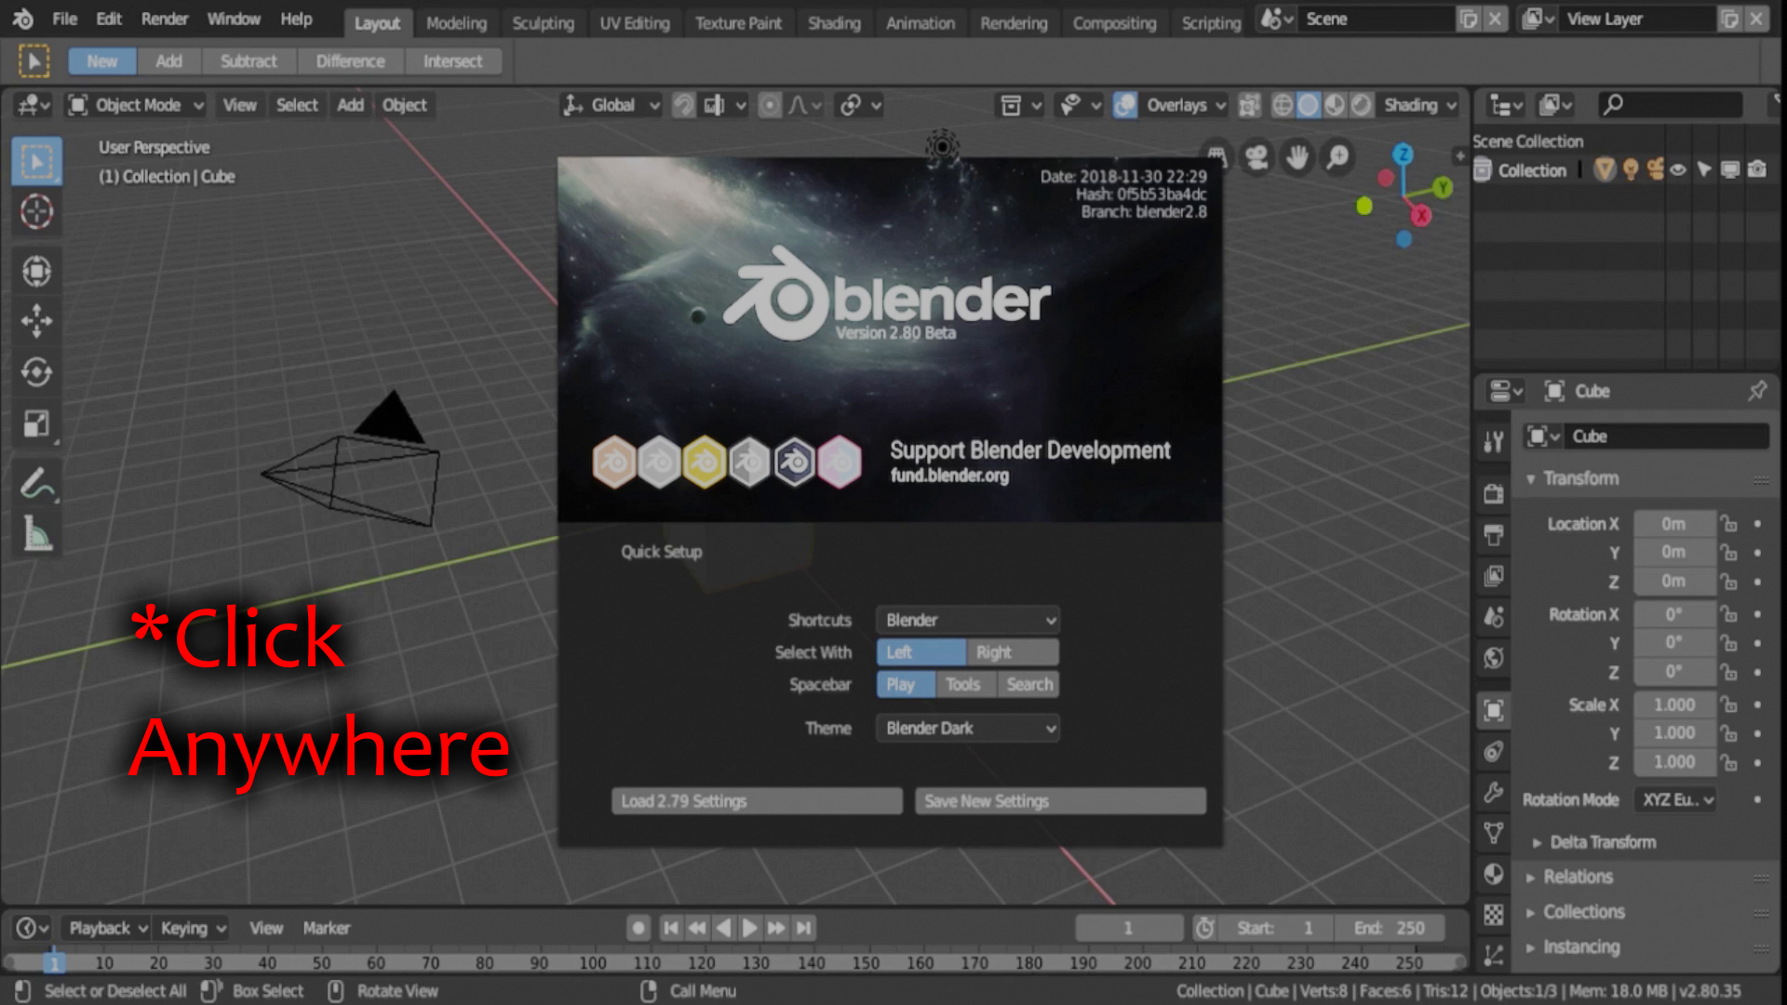
Task: Open the Render Properties camera tab
Action: click(1493, 495)
